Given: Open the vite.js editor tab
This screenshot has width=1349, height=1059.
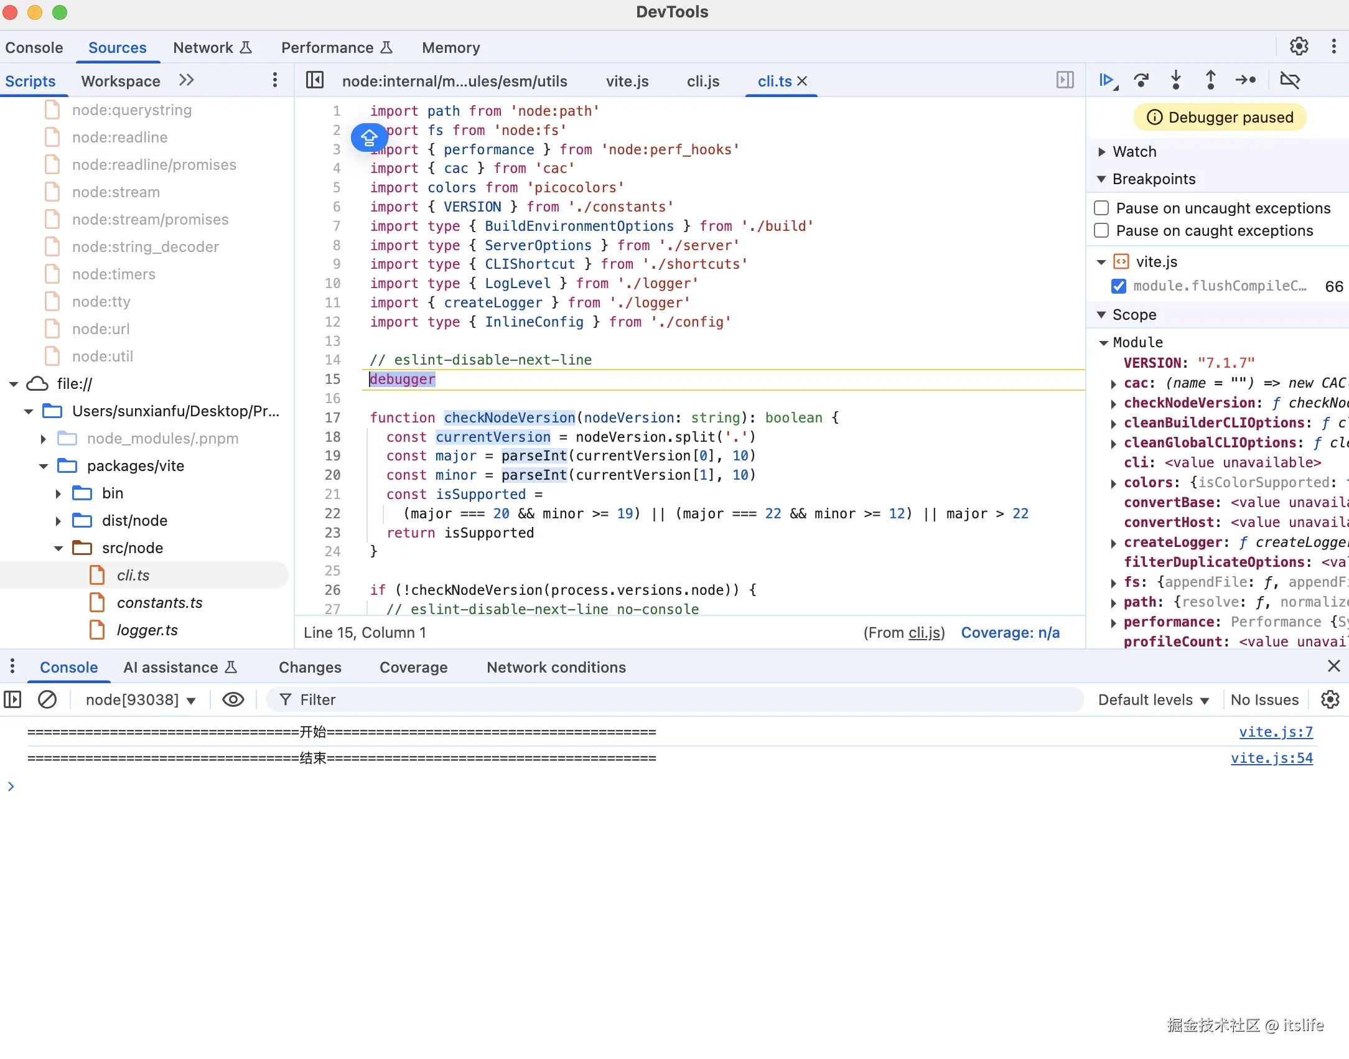Looking at the screenshot, I should pyautogui.click(x=627, y=81).
